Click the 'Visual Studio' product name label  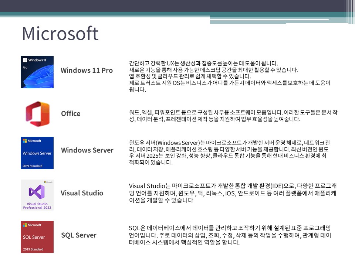(82, 193)
